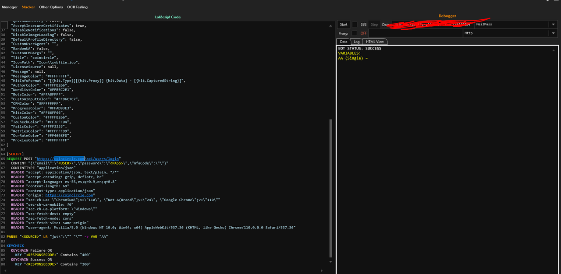Click the KEY line containing "400"
This screenshot has width=561, height=274.
pos(53,255)
